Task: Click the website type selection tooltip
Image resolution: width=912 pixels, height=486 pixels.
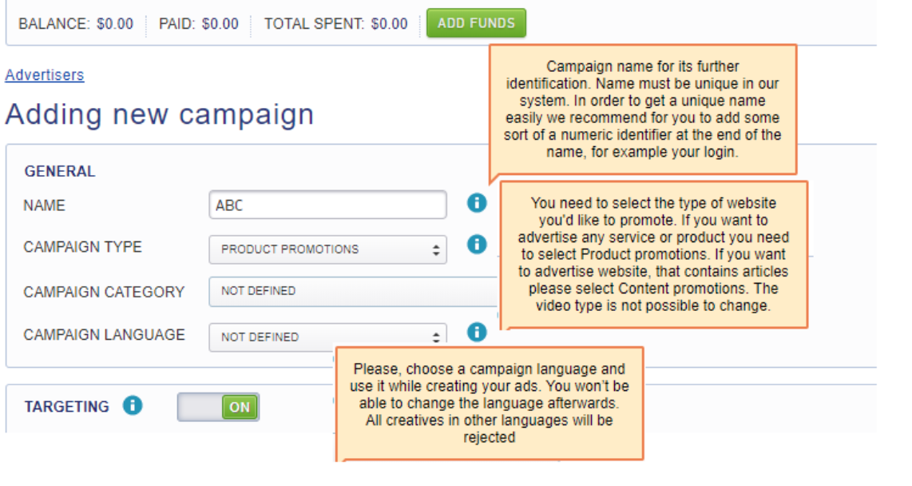Action: (653, 254)
